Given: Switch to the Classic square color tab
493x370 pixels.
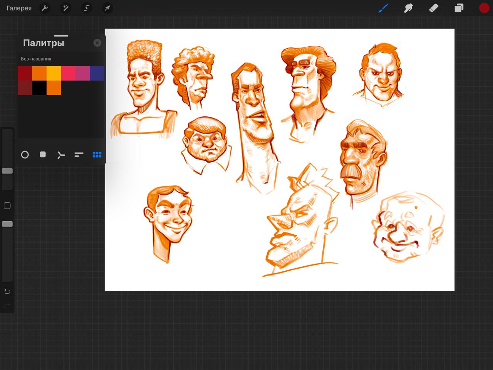Looking at the screenshot, I should (43, 155).
